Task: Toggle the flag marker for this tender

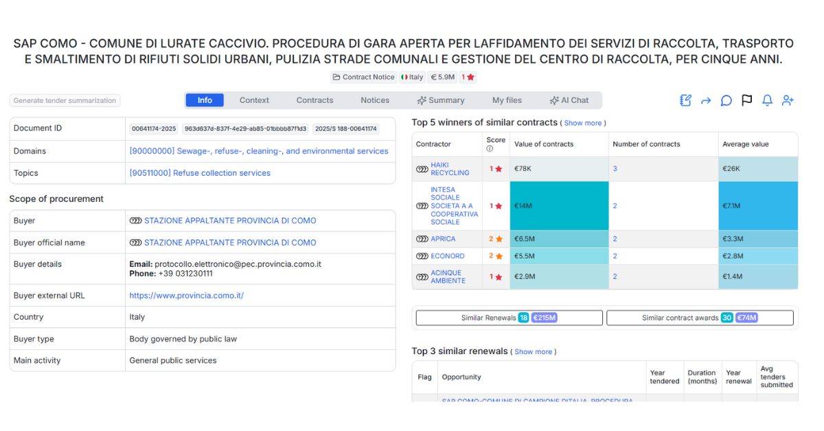Action: click(x=746, y=100)
